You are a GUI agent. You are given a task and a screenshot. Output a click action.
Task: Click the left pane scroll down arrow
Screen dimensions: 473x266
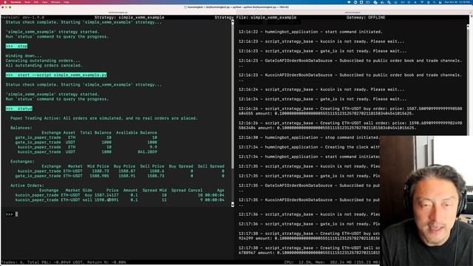232,205
